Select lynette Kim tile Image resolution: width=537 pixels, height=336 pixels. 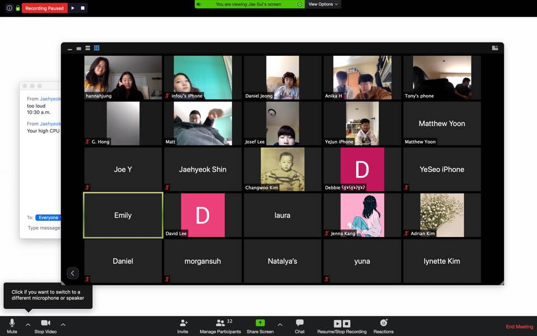(442, 261)
